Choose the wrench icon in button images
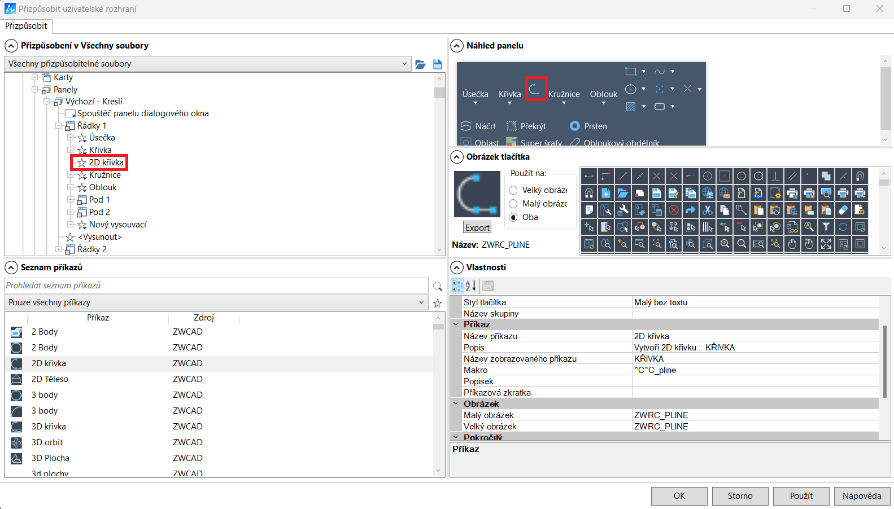 (x=623, y=210)
